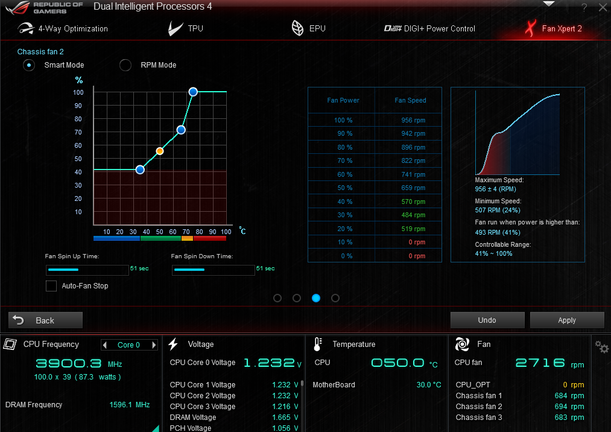Click the Back button
Image resolution: width=611 pixels, height=432 pixels.
(45, 320)
